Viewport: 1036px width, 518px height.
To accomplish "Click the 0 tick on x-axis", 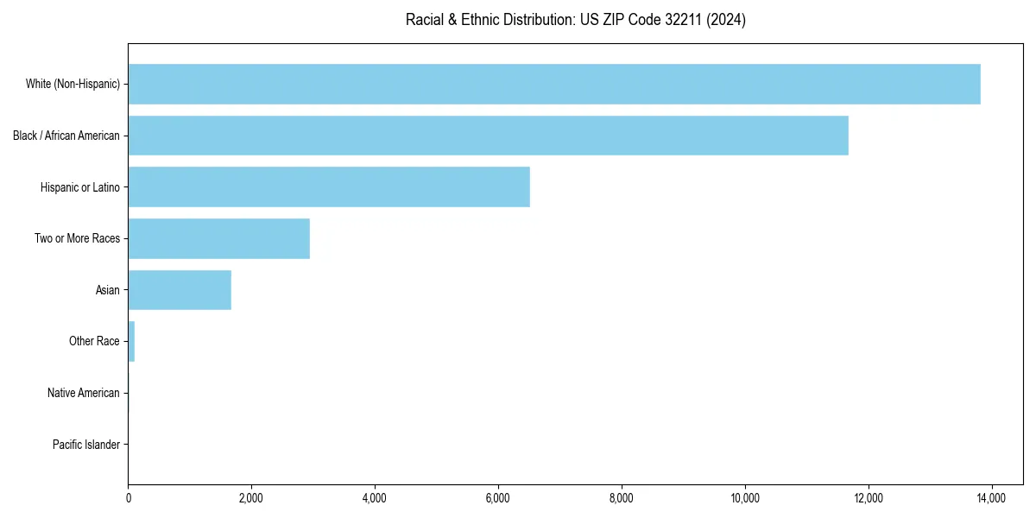I will (x=128, y=499).
